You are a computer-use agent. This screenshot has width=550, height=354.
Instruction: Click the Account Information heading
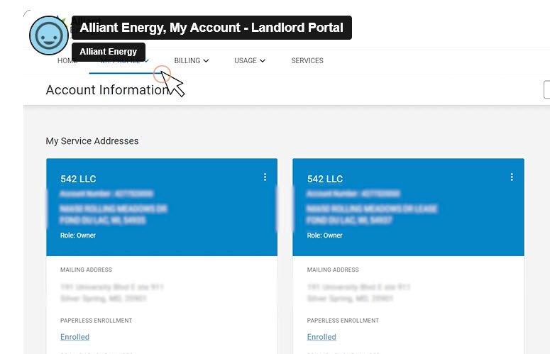tap(107, 90)
